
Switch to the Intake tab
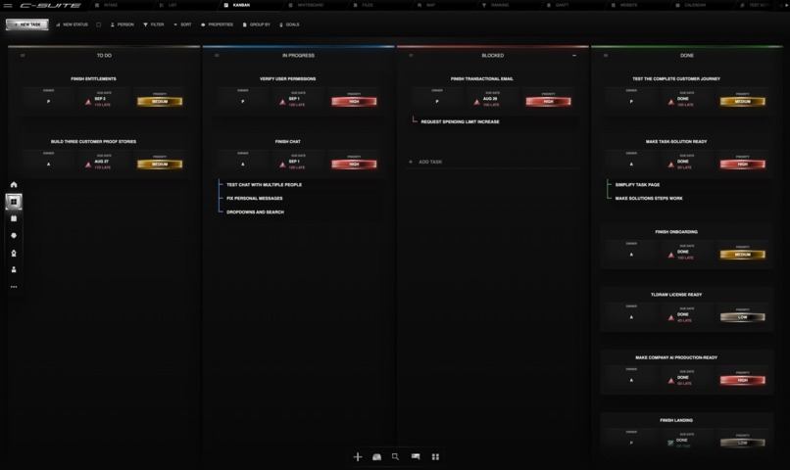click(106, 5)
